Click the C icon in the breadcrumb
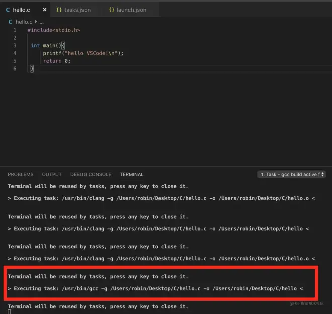332x314 pixels. (x=10, y=22)
